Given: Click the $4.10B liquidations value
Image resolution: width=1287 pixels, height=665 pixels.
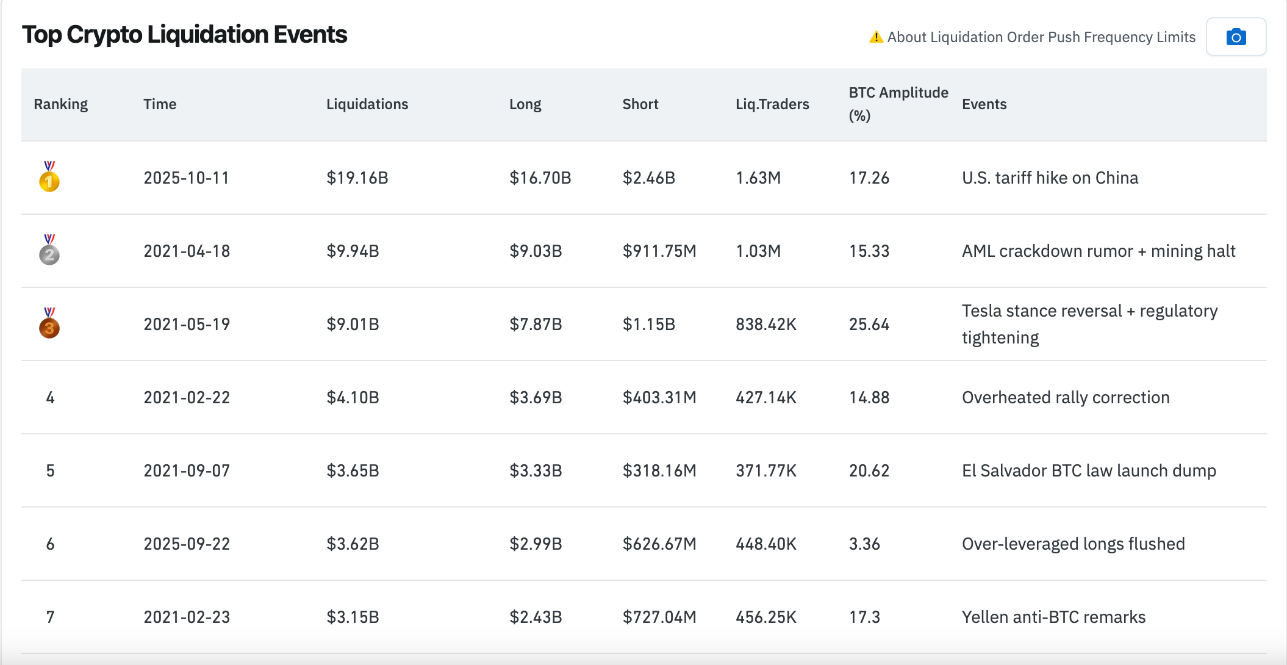Looking at the screenshot, I should click(353, 397).
